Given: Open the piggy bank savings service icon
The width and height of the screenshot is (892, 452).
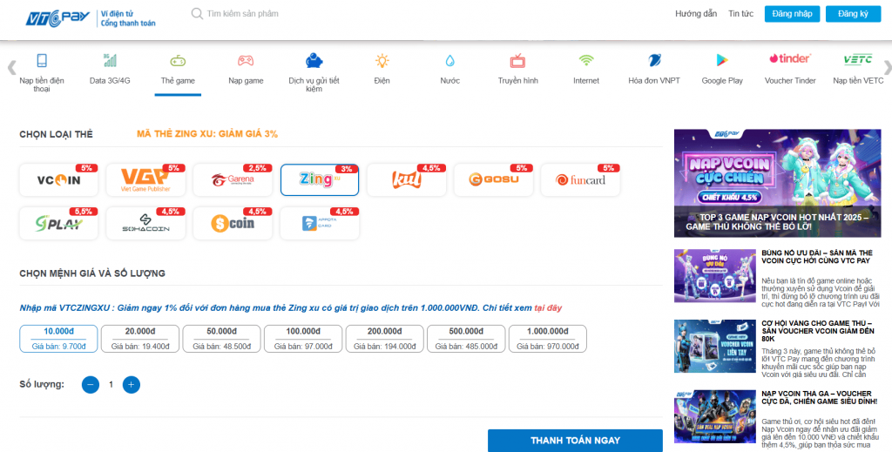Looking at the screenshot, I should tap(314, 60).
